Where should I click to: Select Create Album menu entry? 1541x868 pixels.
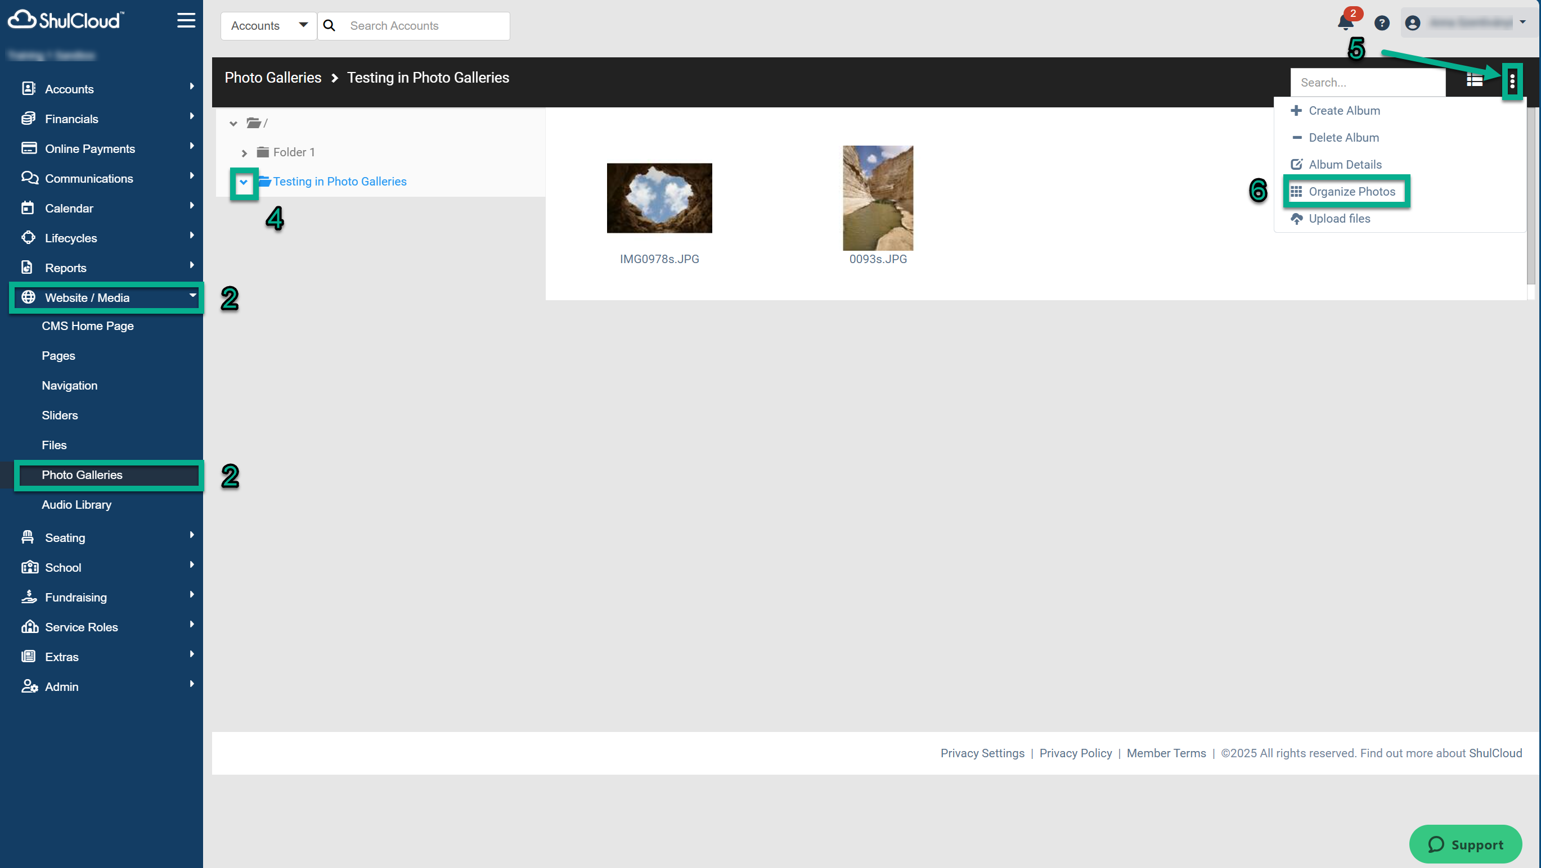1344,111
